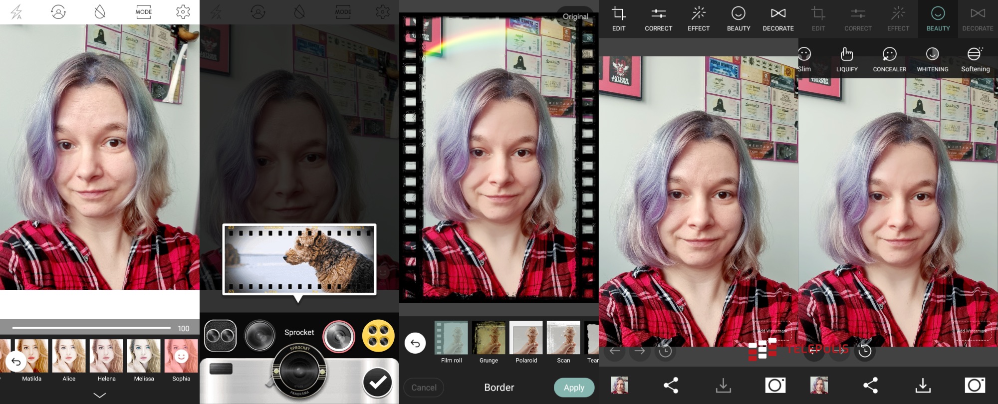Screen dimensions: 998x404
Task: Open the Concealer tool
Action: (x=889, y=59)
